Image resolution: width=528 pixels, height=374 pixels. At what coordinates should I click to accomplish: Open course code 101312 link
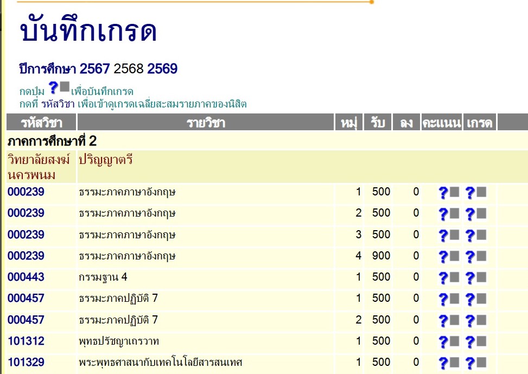tap(26, 341)
